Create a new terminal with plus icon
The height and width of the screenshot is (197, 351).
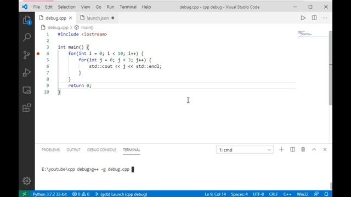tap(281, 149)
